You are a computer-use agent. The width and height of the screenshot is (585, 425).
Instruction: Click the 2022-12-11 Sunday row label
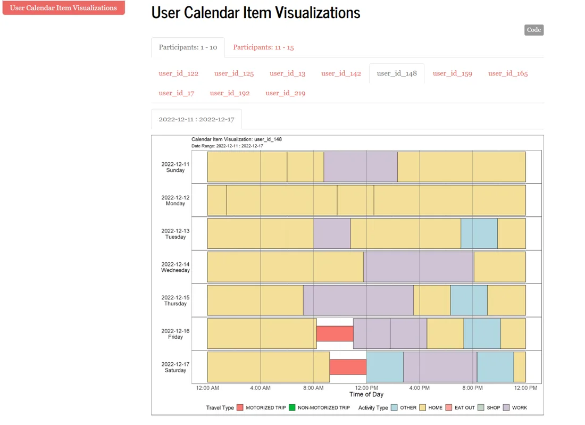click(175, 167)
